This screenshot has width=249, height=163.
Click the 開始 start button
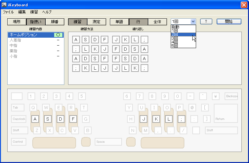pos(229,22)
